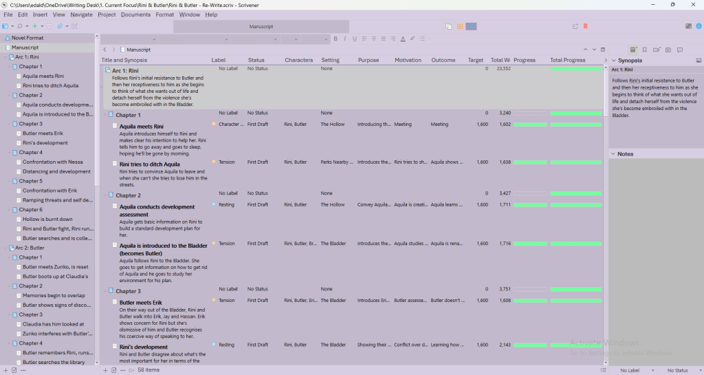
Task: Click the green Add document icon
Action: [34, 26]
